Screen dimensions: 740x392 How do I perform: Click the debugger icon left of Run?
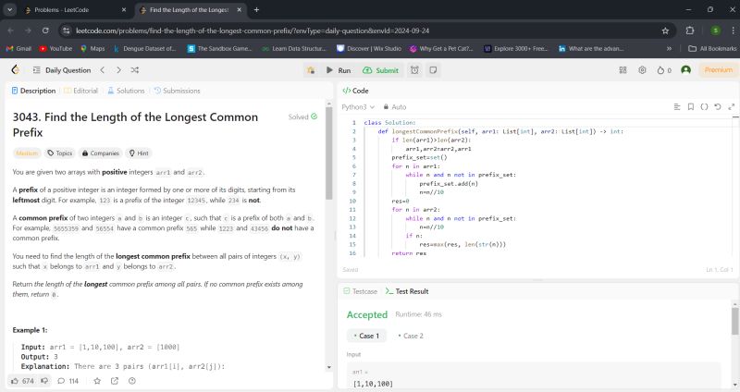coord(311,70)
